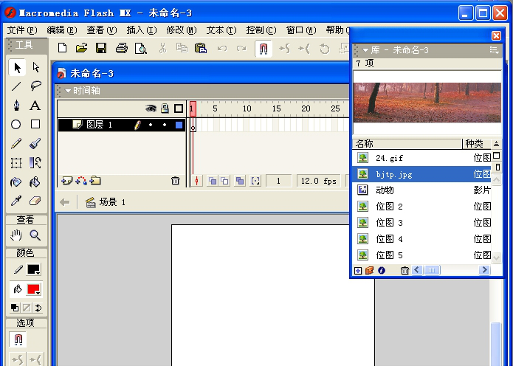Select library item 24.gif
513x380 pixels.
click(422, 158)
